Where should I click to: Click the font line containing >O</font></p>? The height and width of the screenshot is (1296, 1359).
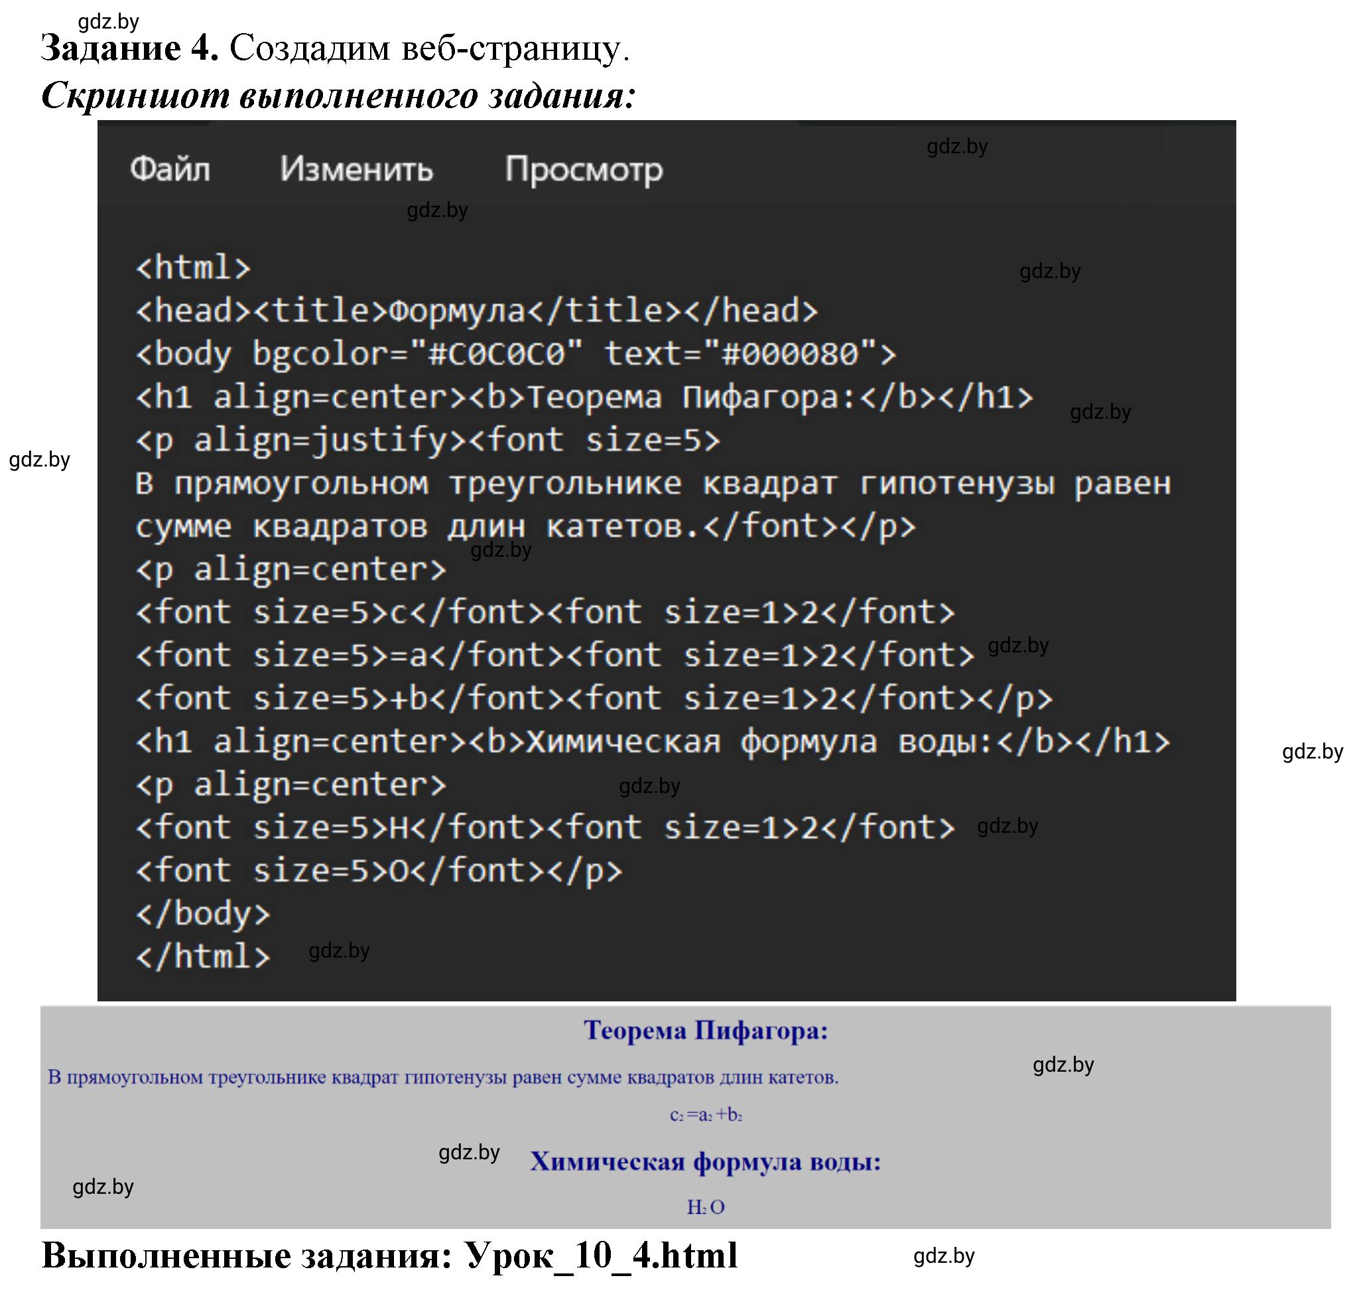tap(379, 871)
